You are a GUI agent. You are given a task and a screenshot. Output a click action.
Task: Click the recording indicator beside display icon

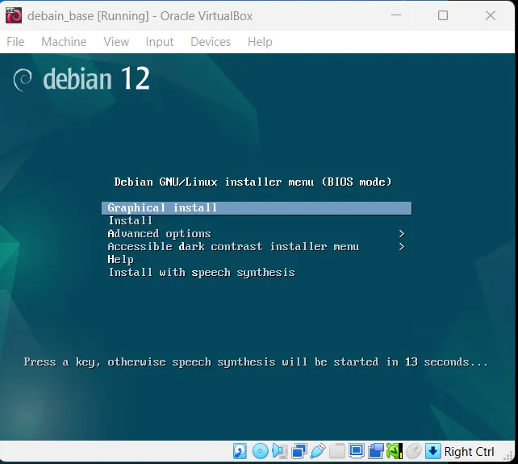pyautogui.click(x=376, y=451)
